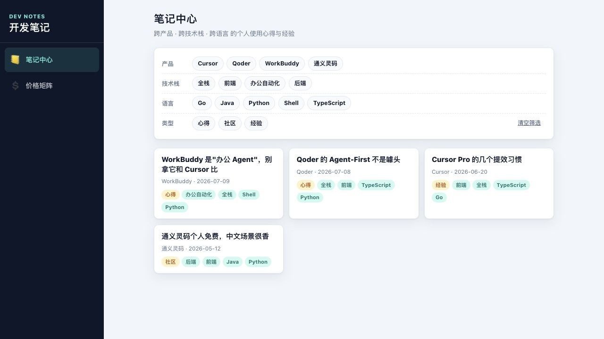This screenshot has height=339, width=604.
Task: Toggle the 通义灵码 product filter chip
Action: (x=325, y=64)
